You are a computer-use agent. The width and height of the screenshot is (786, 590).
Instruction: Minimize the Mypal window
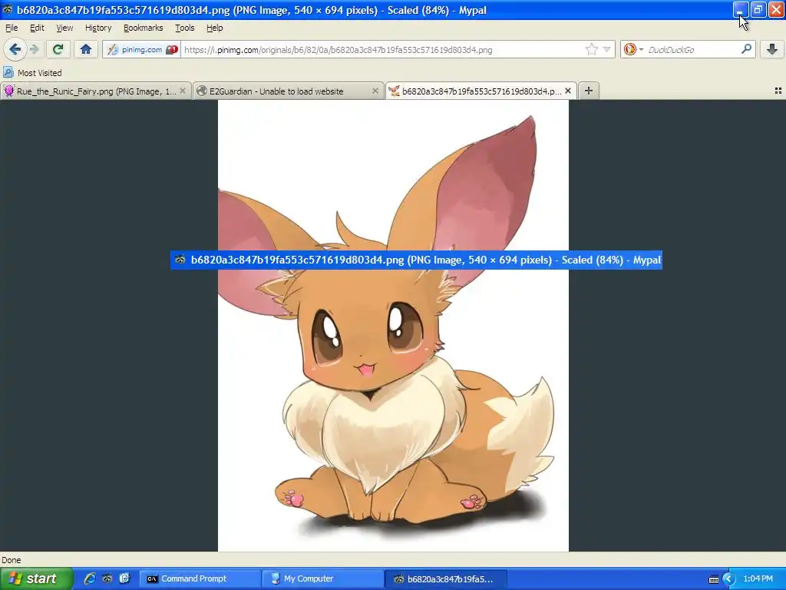coord(741,9)
